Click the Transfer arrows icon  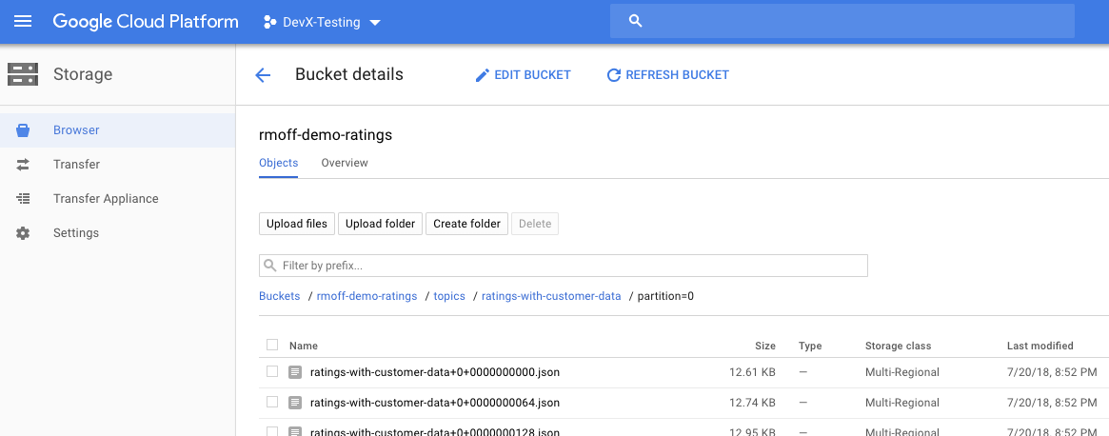pos(23,164)
